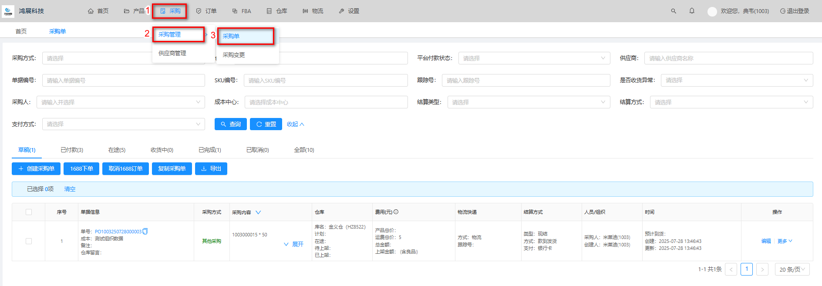Viewport: 822px width, 286px height.
Task: Expand row purchase content via 展开
Action: 294,244
